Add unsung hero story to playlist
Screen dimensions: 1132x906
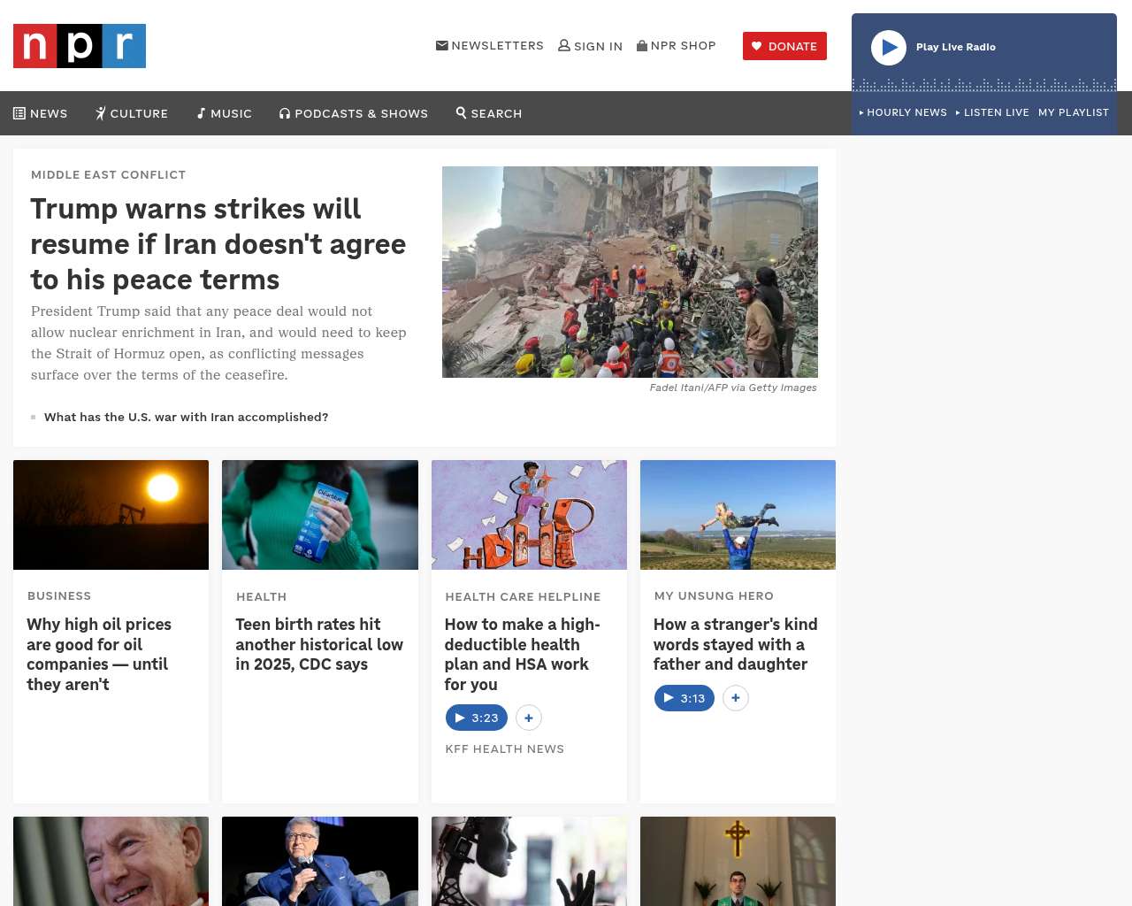pyautogui.click(x=736, y=698)
